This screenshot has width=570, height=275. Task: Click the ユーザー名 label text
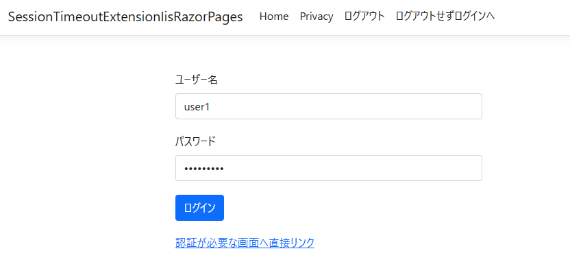[197, 80]
